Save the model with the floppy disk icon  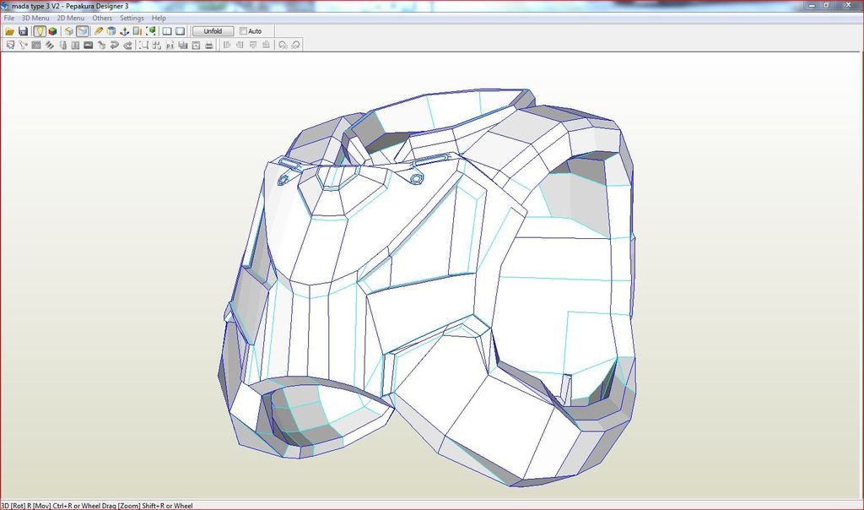(24, 31)
